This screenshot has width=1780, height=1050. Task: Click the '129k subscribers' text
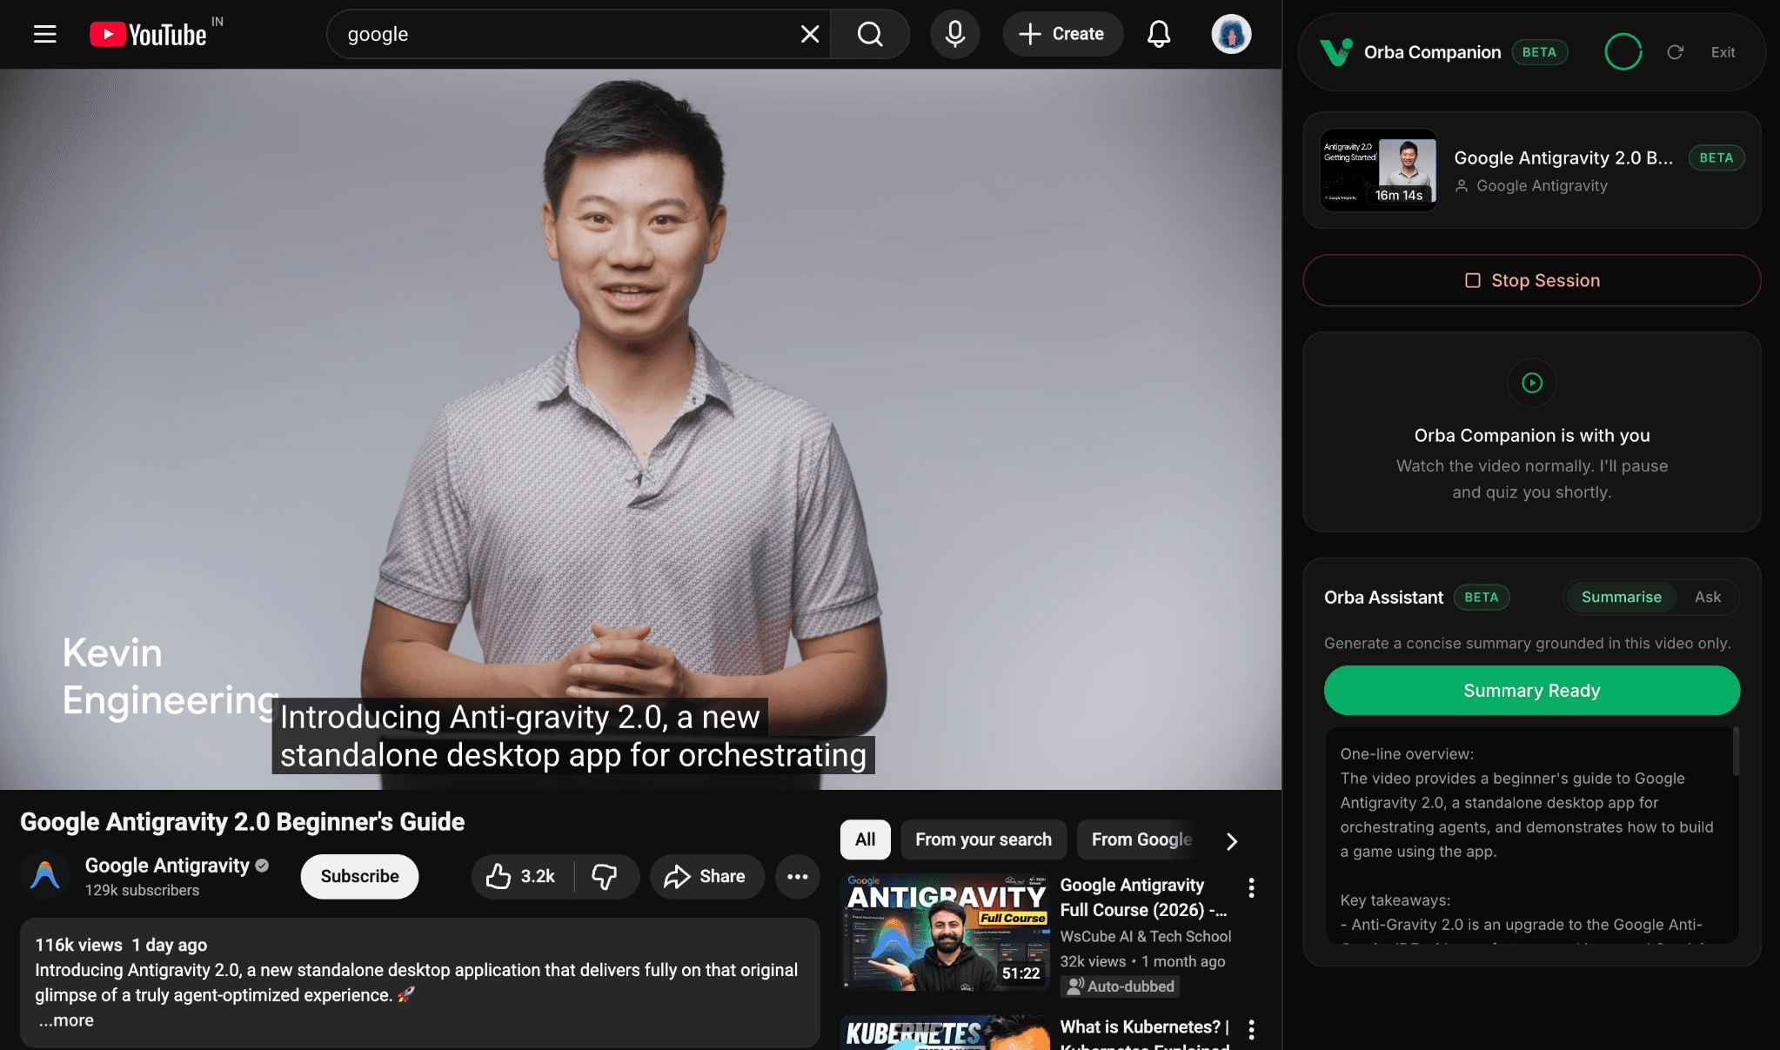pos(142,890)
